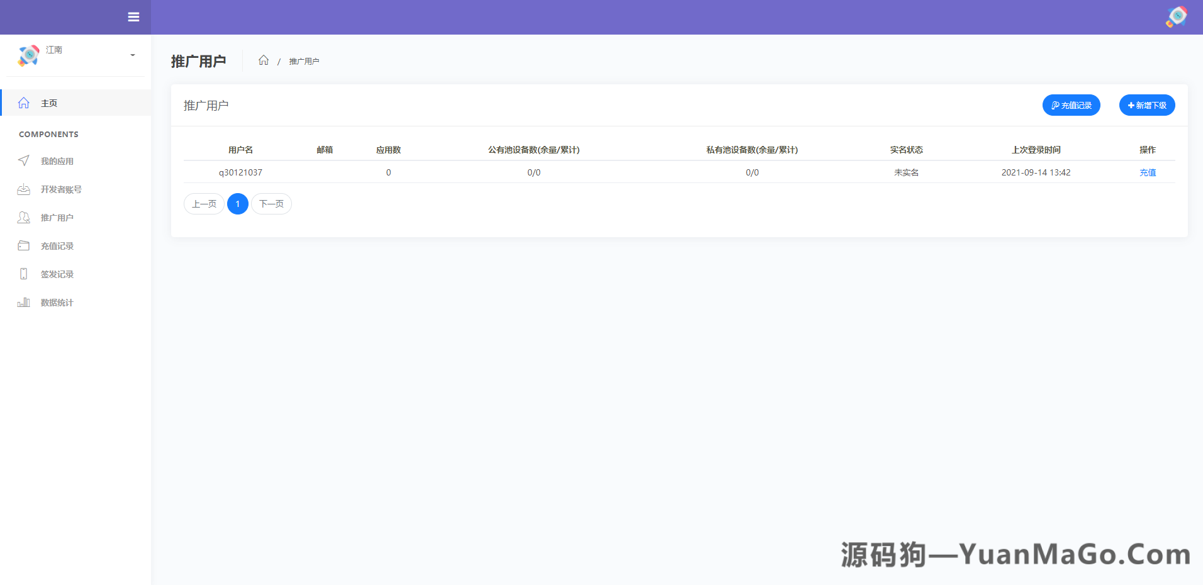Open 充值记录 via the blue button
Viewport: 1203px width, 585px height.
click(1071, 105)
